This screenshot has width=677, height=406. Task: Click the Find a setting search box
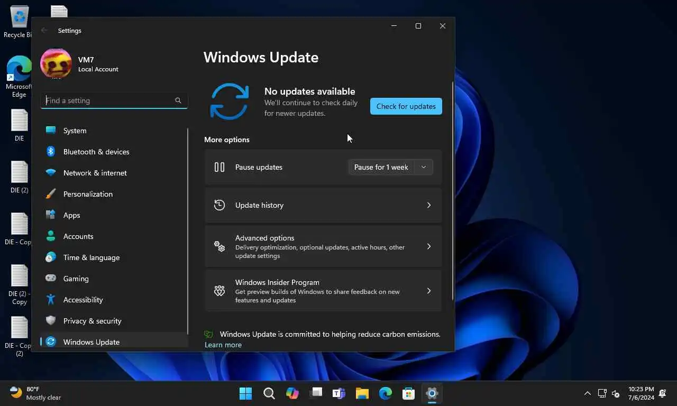114,100
